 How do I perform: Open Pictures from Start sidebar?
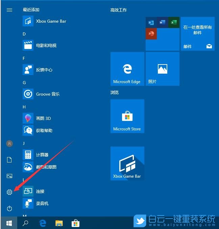tap(9, 176)
